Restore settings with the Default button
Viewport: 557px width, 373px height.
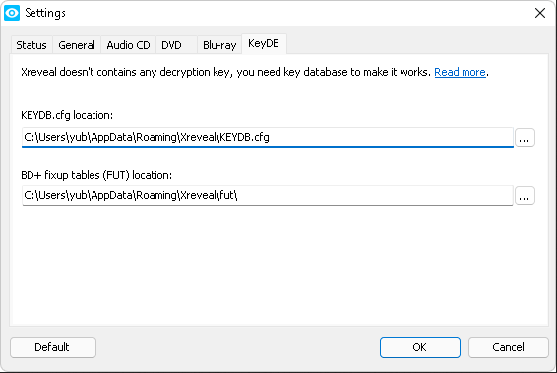tap(53, 347)
